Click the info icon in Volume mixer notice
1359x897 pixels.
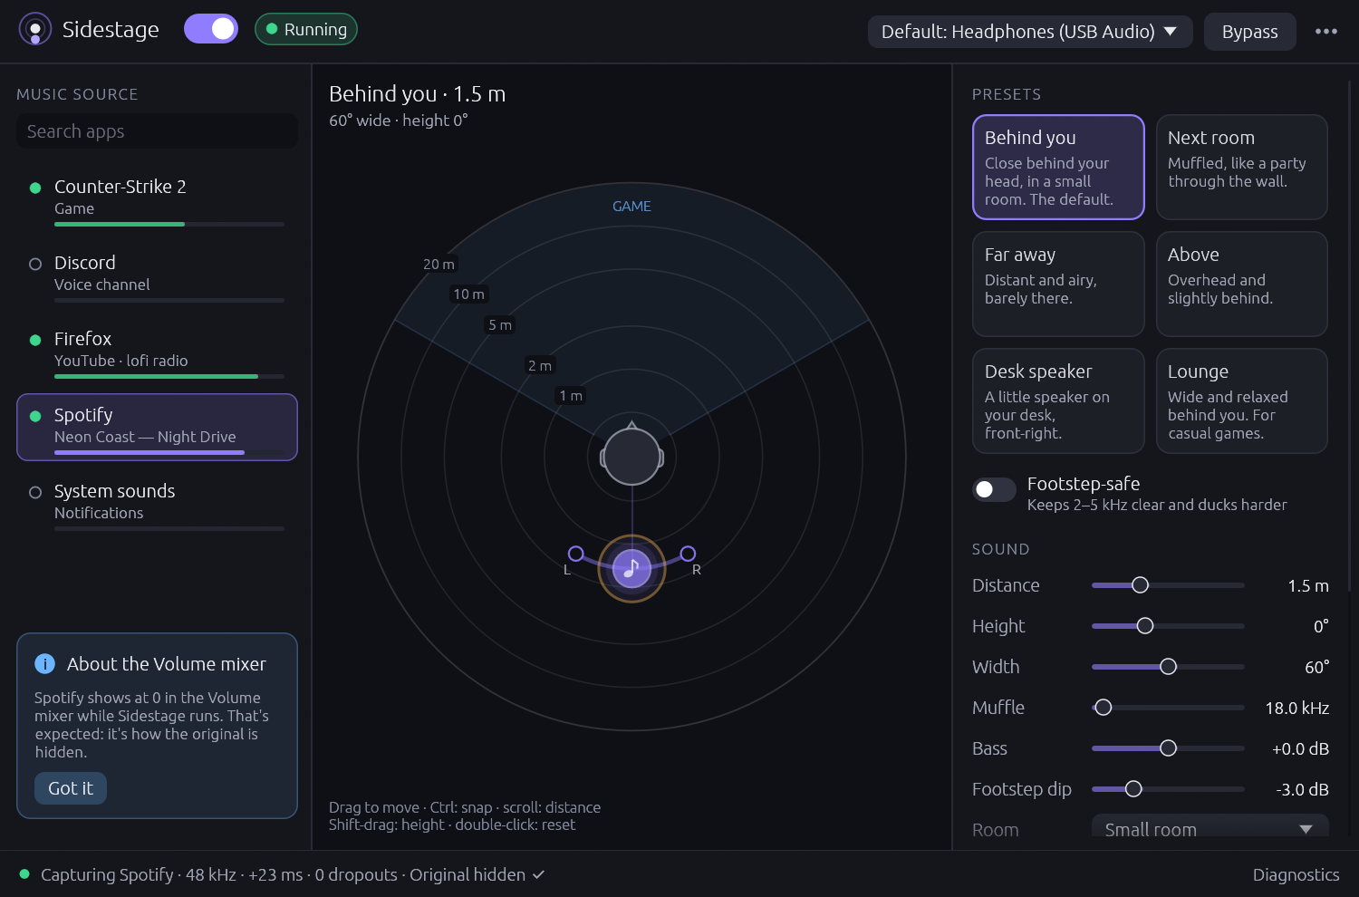44,664
